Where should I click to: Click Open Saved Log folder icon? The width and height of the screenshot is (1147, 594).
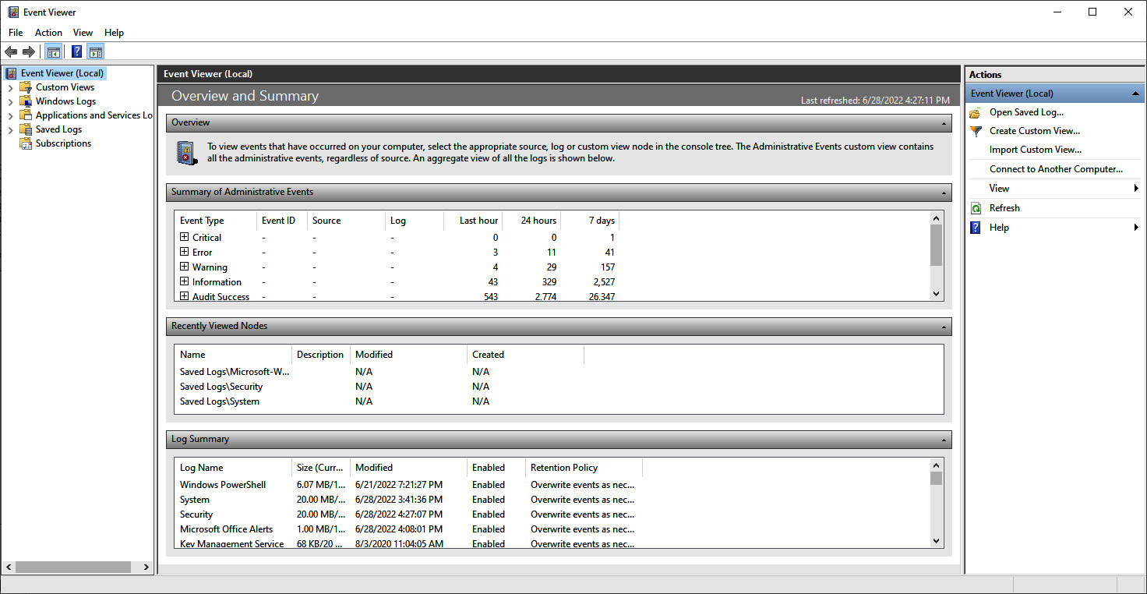pyautogui.click(x=976, y=112)
